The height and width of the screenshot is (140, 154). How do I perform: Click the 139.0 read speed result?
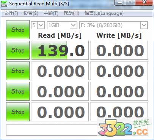60,50
